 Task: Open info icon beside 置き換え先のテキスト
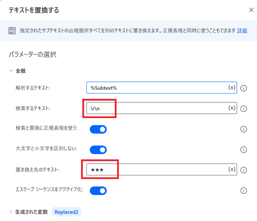244,170
